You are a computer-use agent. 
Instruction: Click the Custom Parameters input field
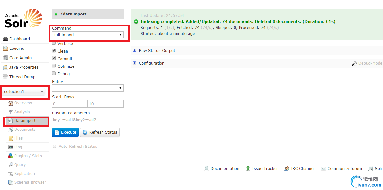tap(88, 120)
